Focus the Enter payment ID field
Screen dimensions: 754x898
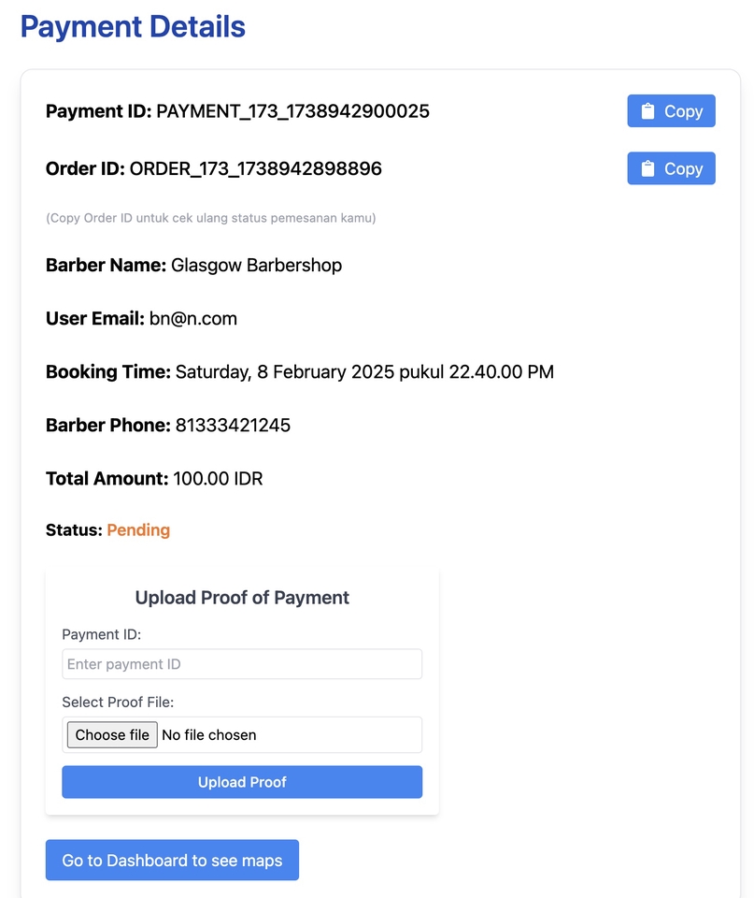[242, 664]
